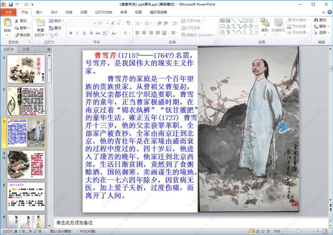Screen dimensions: 333x235
Task: Select slide 1 thumbnail
Action: click(x=26, y=69)
